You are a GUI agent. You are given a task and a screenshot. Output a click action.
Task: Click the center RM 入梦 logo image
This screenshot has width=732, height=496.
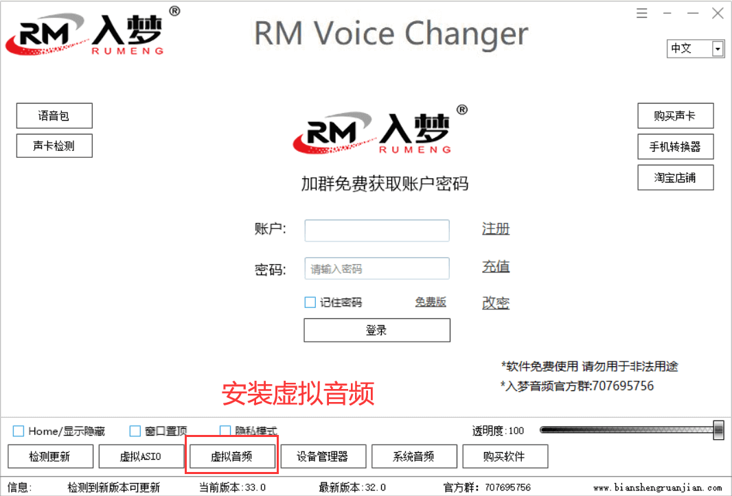click(x=380, y=129)
